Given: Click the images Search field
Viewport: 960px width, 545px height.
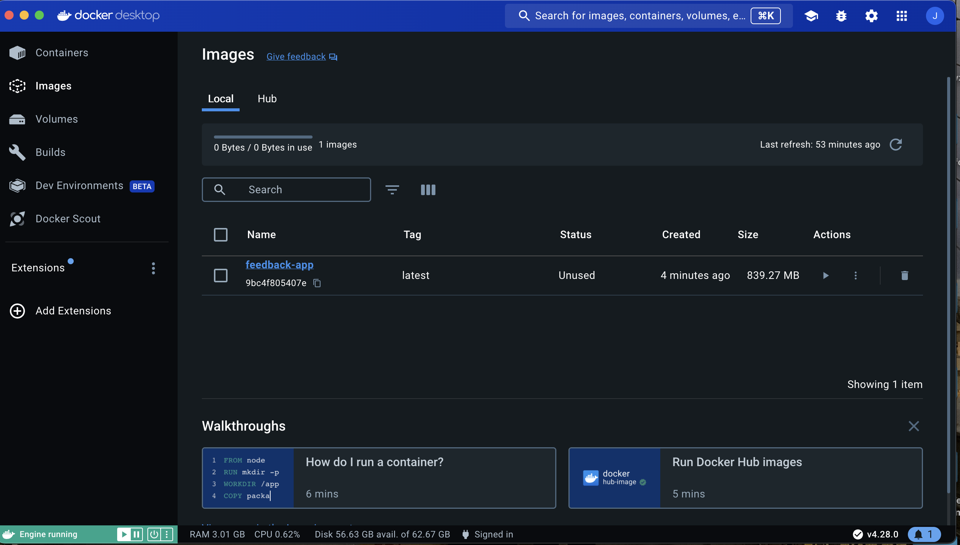Looking at the screenshot, I should 286,190.
